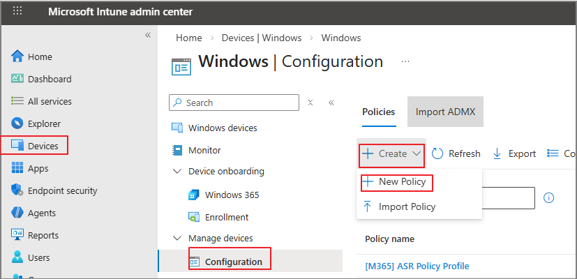This screenshot has height=279, width=577.
Task: Click the Home breadcrumb link
Action: [189, 38]
